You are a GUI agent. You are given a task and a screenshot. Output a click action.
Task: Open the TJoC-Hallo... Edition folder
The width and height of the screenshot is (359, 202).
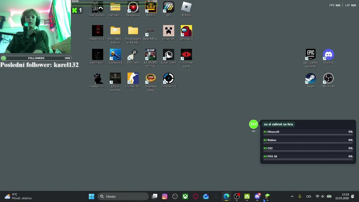coord(115,35)
